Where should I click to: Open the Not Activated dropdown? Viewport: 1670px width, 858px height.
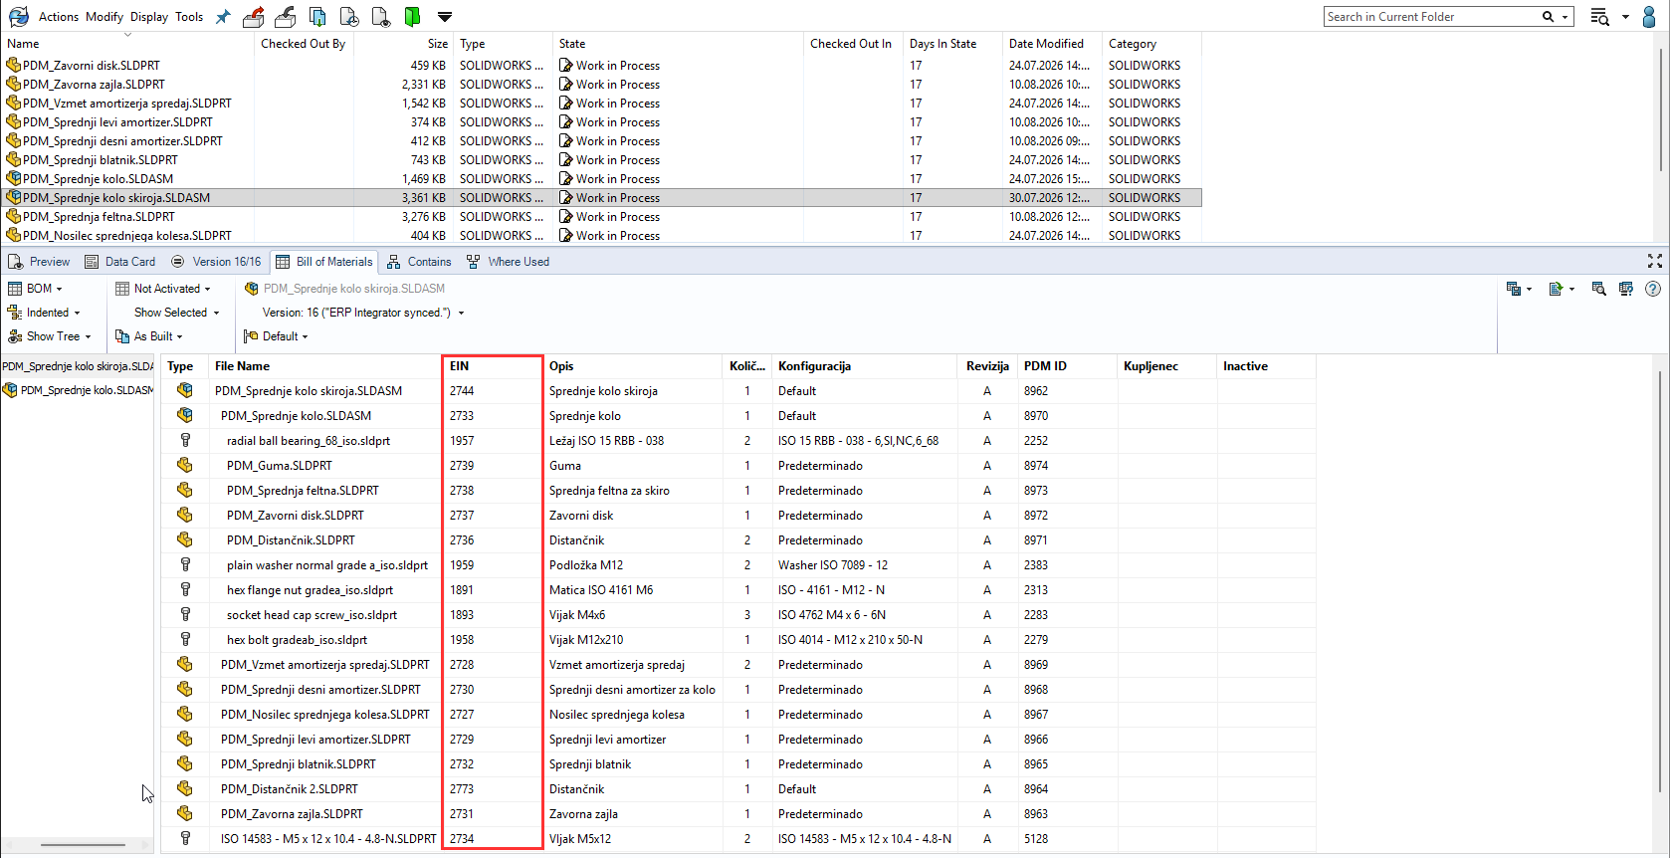(x=163, y=289)
